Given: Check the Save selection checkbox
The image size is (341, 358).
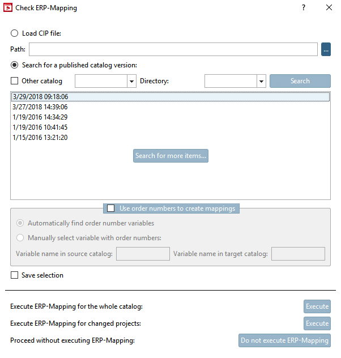Looking at the screenshot, I should (15, 275).
